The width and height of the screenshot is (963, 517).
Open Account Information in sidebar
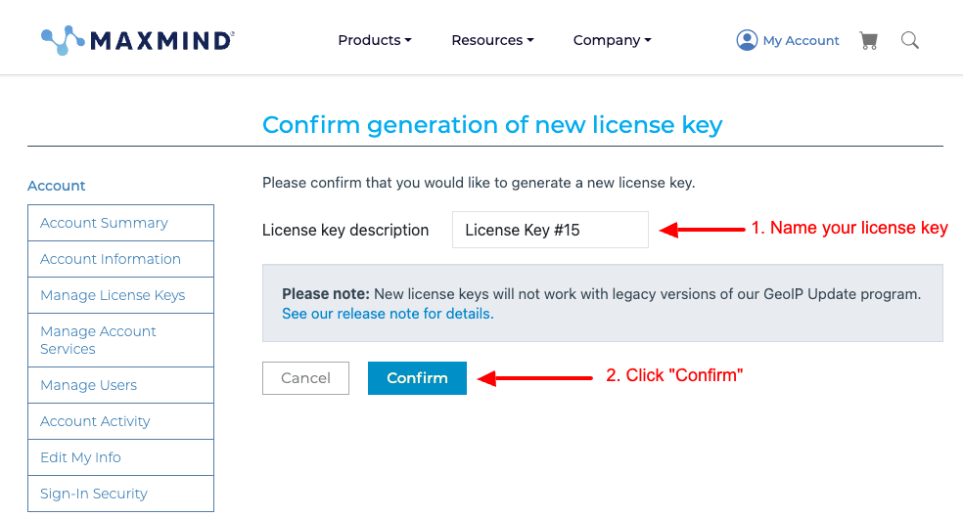(121, 259)
